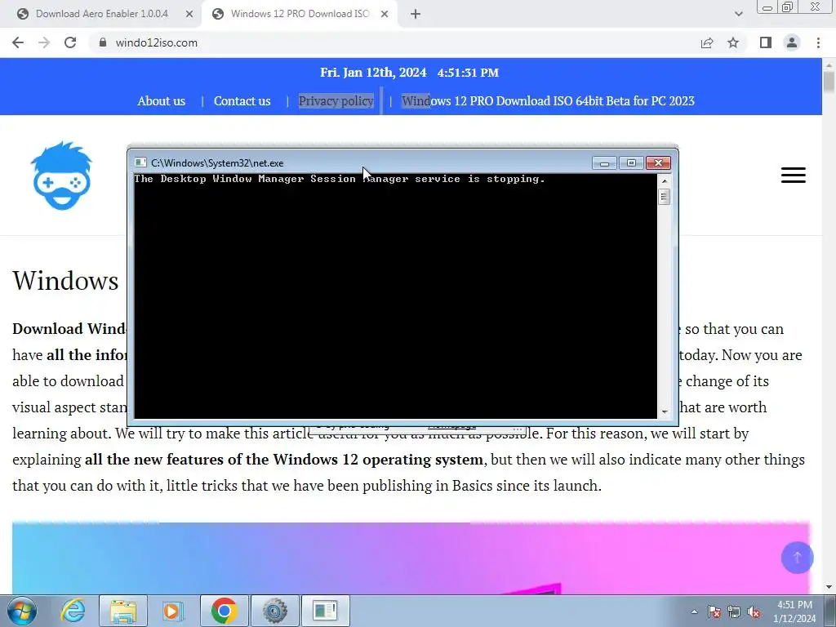Open the Chrome profile avatar
Image resolution: width=836 pixels, height=627 pixels.
(x=792, y=42)
